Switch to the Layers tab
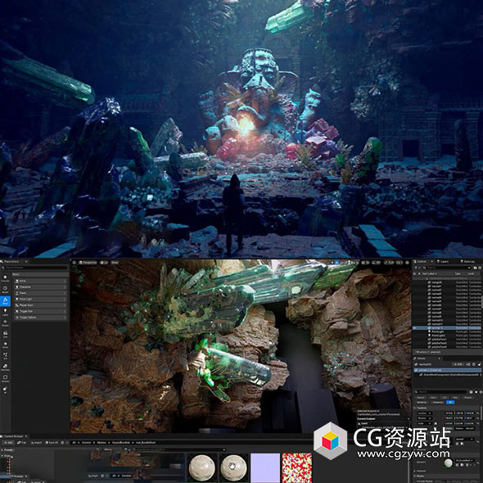The image size is (483, 483). (443, 261)
